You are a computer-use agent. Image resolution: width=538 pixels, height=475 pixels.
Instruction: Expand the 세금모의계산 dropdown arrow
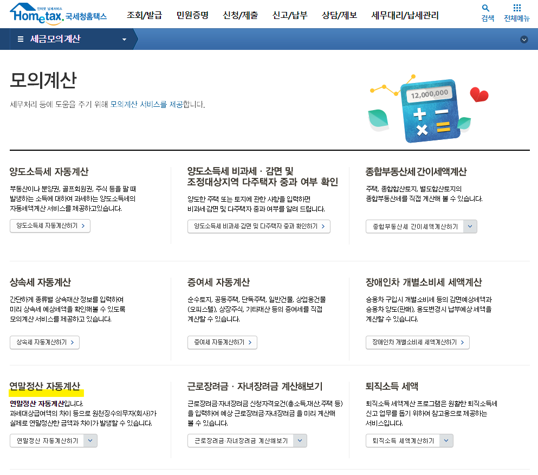click(124, 39)
